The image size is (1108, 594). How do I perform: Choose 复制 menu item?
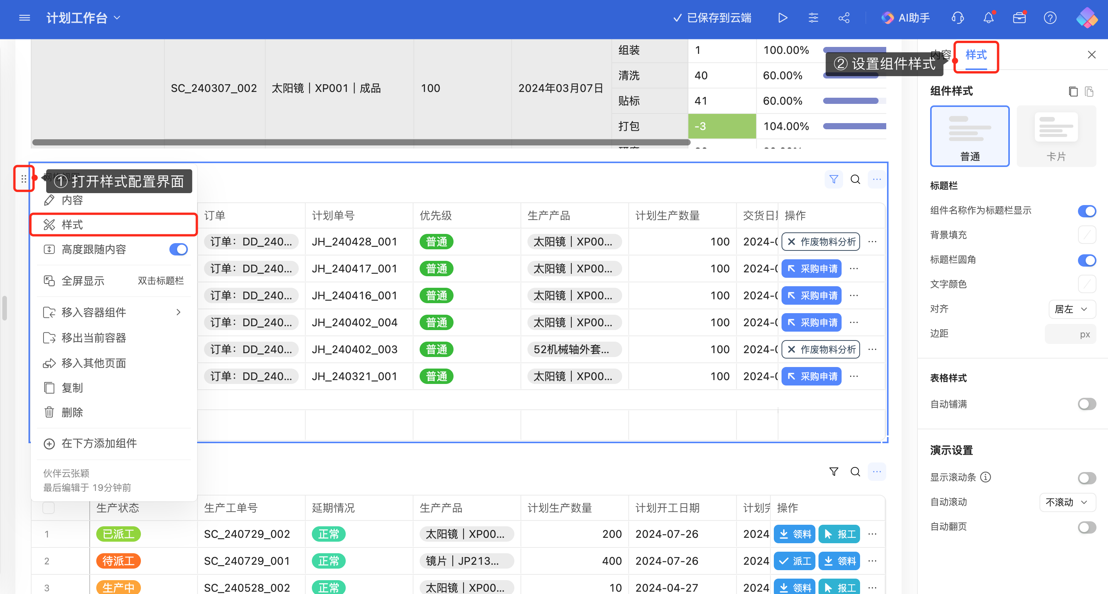(114, 388)
